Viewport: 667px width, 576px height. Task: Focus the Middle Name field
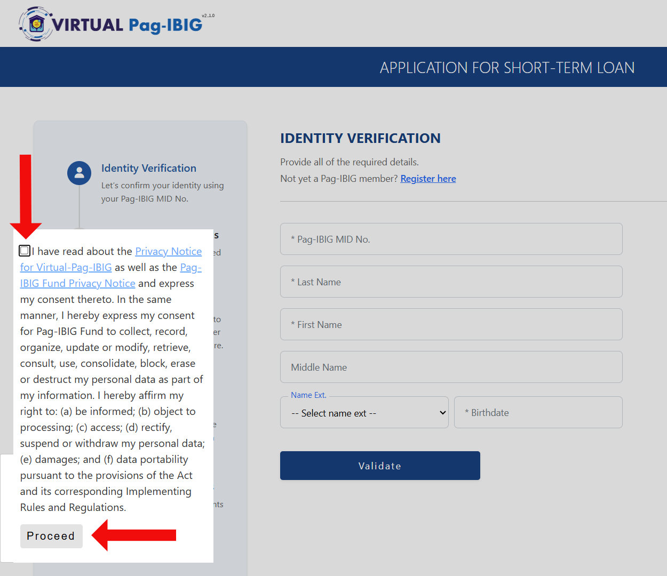pos(451,367)
